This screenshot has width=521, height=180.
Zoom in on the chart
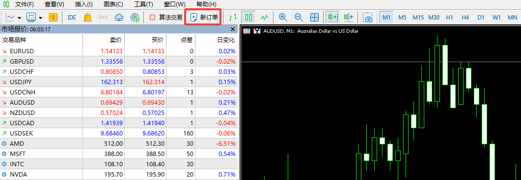pyautogui.click(x=283, y=17)
